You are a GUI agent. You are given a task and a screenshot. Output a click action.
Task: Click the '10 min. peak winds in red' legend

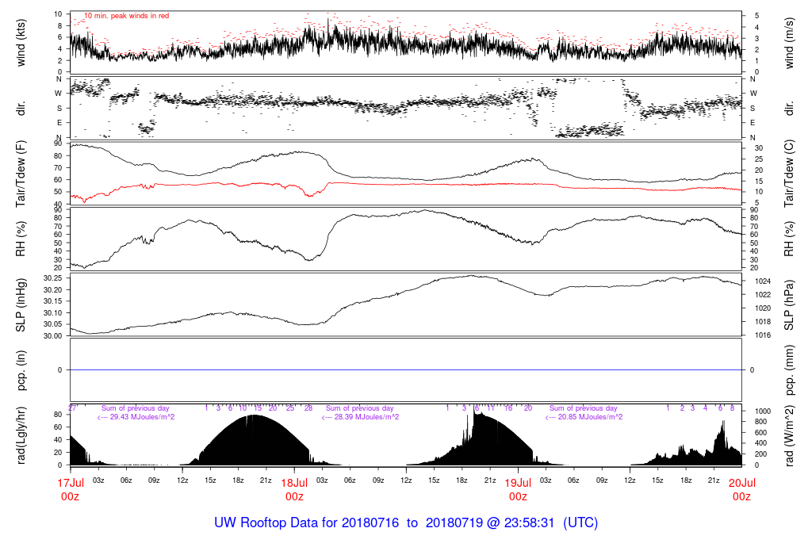tap(127, 15)
